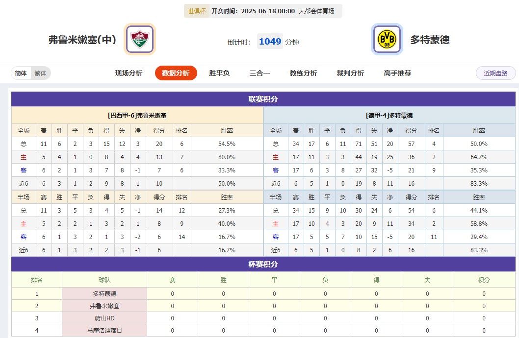Click 多特蒙德 in the cup standings table
This screenshot has height=338, width=519.
pos(104,294)
